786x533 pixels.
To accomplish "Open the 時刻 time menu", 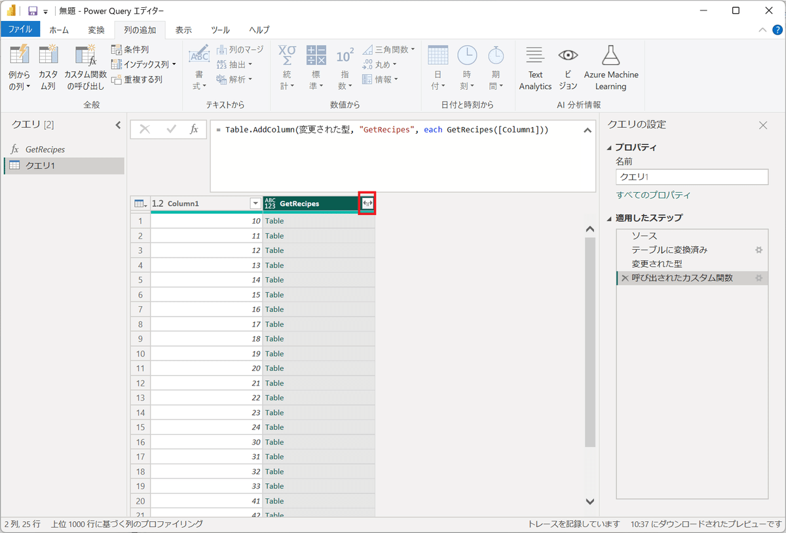I will 467,68.
